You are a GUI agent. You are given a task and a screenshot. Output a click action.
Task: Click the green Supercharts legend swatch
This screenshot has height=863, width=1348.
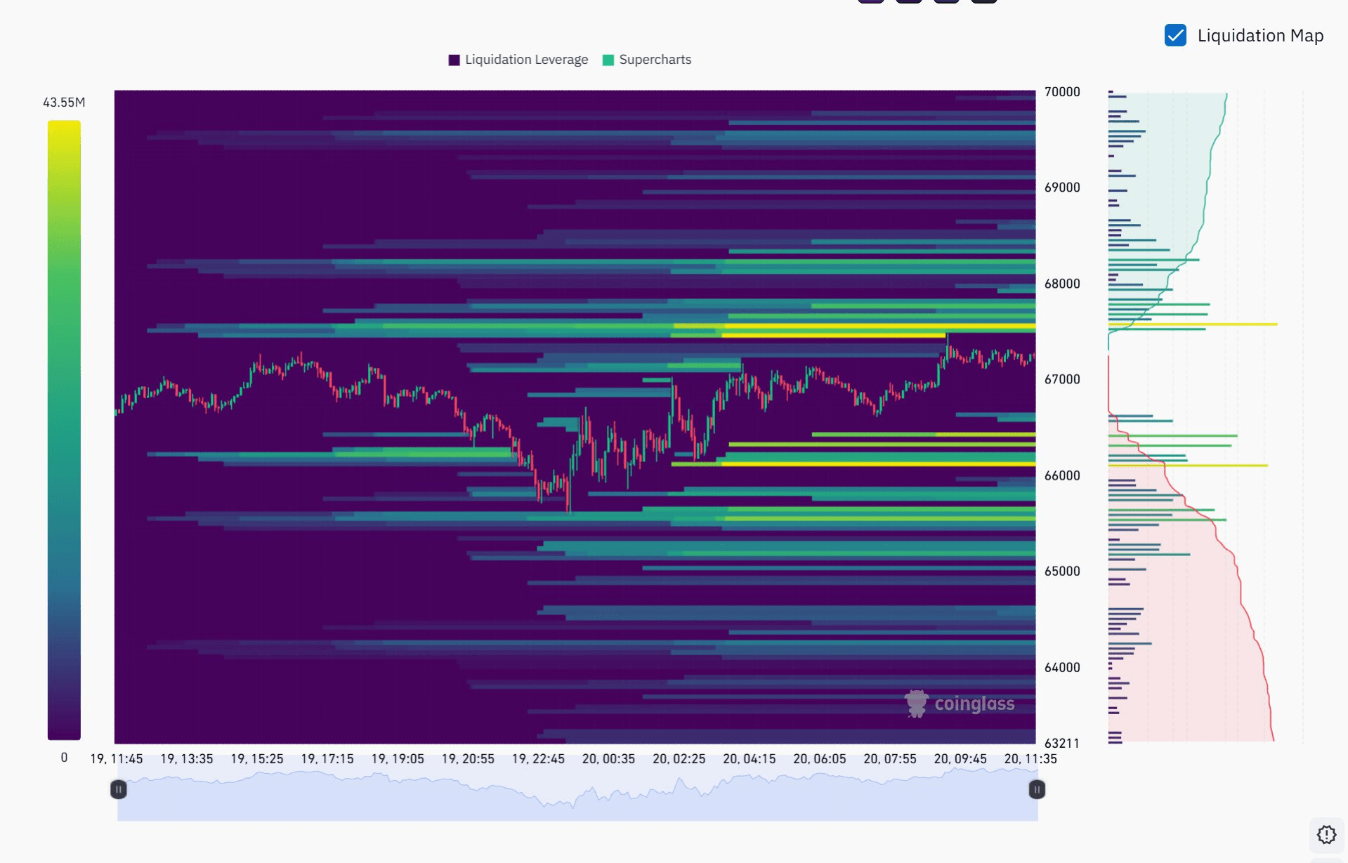click(x=608, y=60)
